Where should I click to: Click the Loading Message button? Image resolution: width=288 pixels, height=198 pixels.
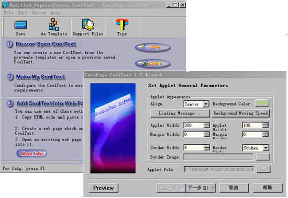pos(180,113)
